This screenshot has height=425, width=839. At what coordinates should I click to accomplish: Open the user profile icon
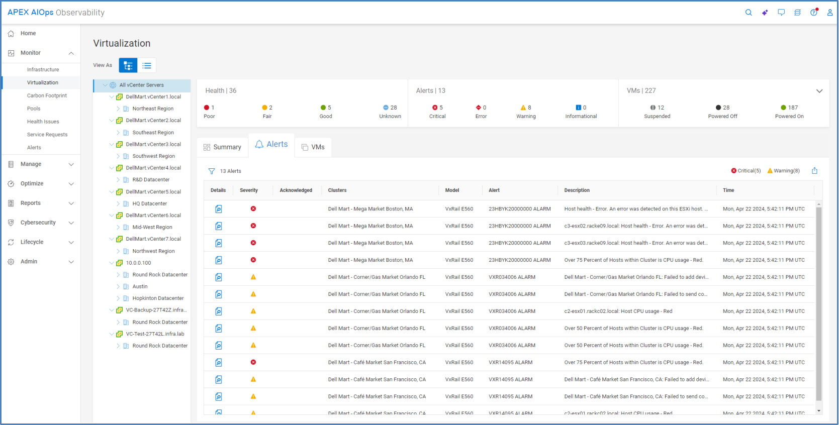[830, 13]
